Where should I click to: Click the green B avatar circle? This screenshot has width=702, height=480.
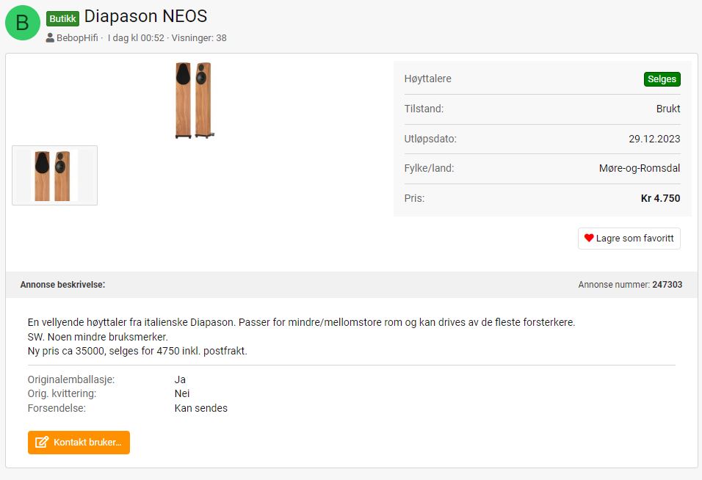click(x=22, y=23)
